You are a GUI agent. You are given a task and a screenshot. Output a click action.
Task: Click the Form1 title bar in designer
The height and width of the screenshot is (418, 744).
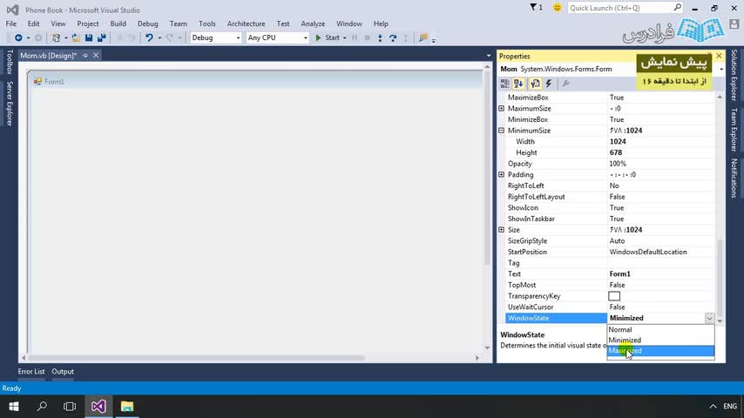[x=256, y=82]
